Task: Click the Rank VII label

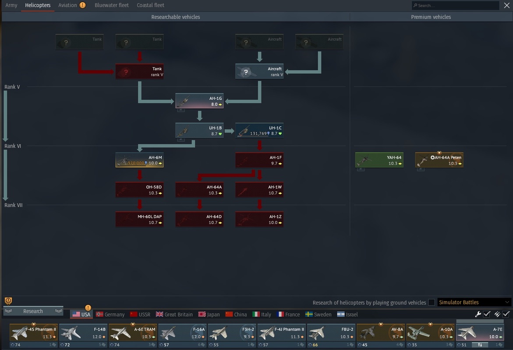Action: [14, 205]
